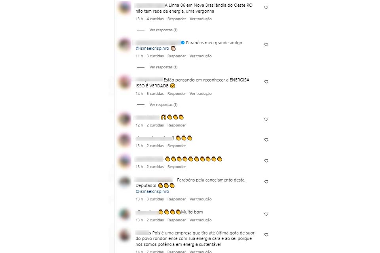Open avatar of the Linha 06 commenter

point(125,8)
